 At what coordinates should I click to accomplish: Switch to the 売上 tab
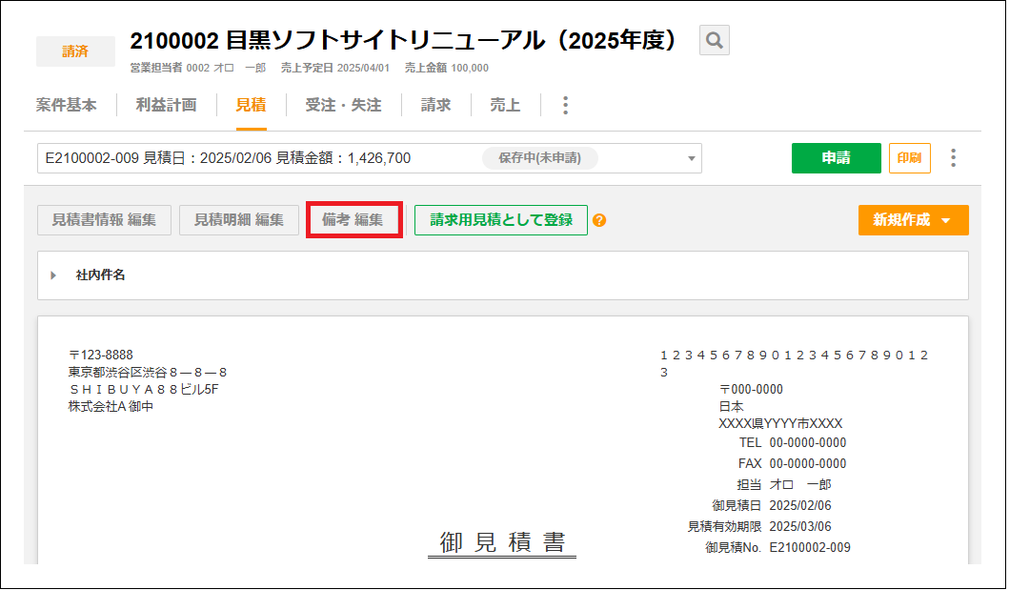(505, 105)
